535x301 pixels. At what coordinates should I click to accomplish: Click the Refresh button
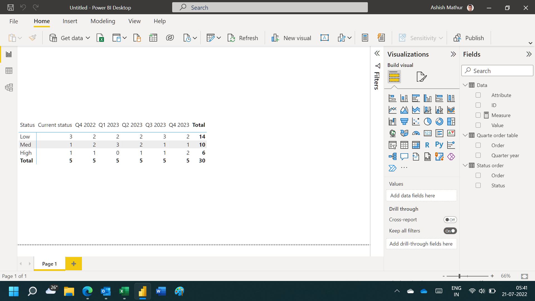[243, 38]
